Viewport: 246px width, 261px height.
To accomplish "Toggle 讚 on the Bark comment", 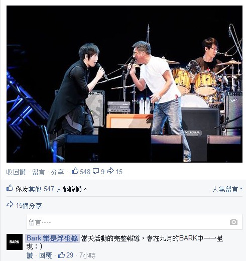I will pos(30,255).
